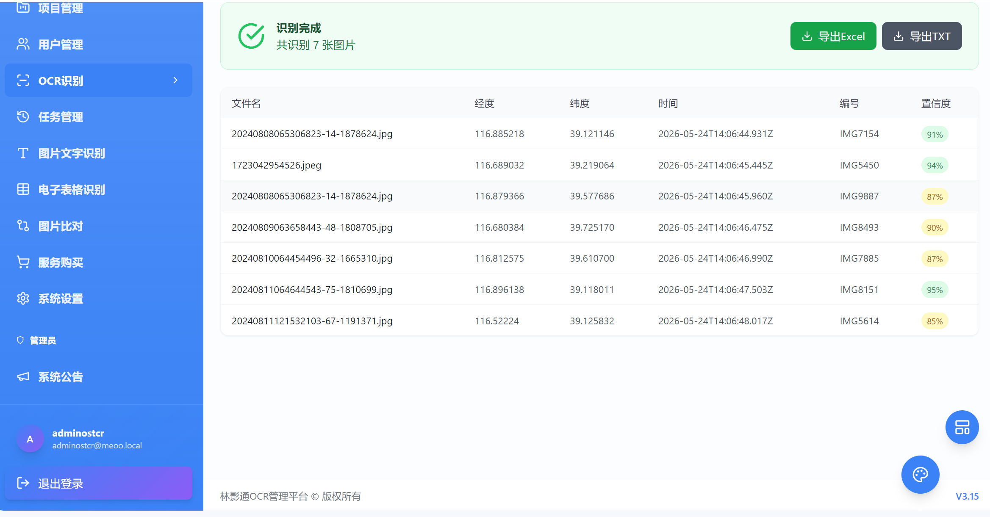
Task: Navigate to 图片比对
Action: [98, 226]
